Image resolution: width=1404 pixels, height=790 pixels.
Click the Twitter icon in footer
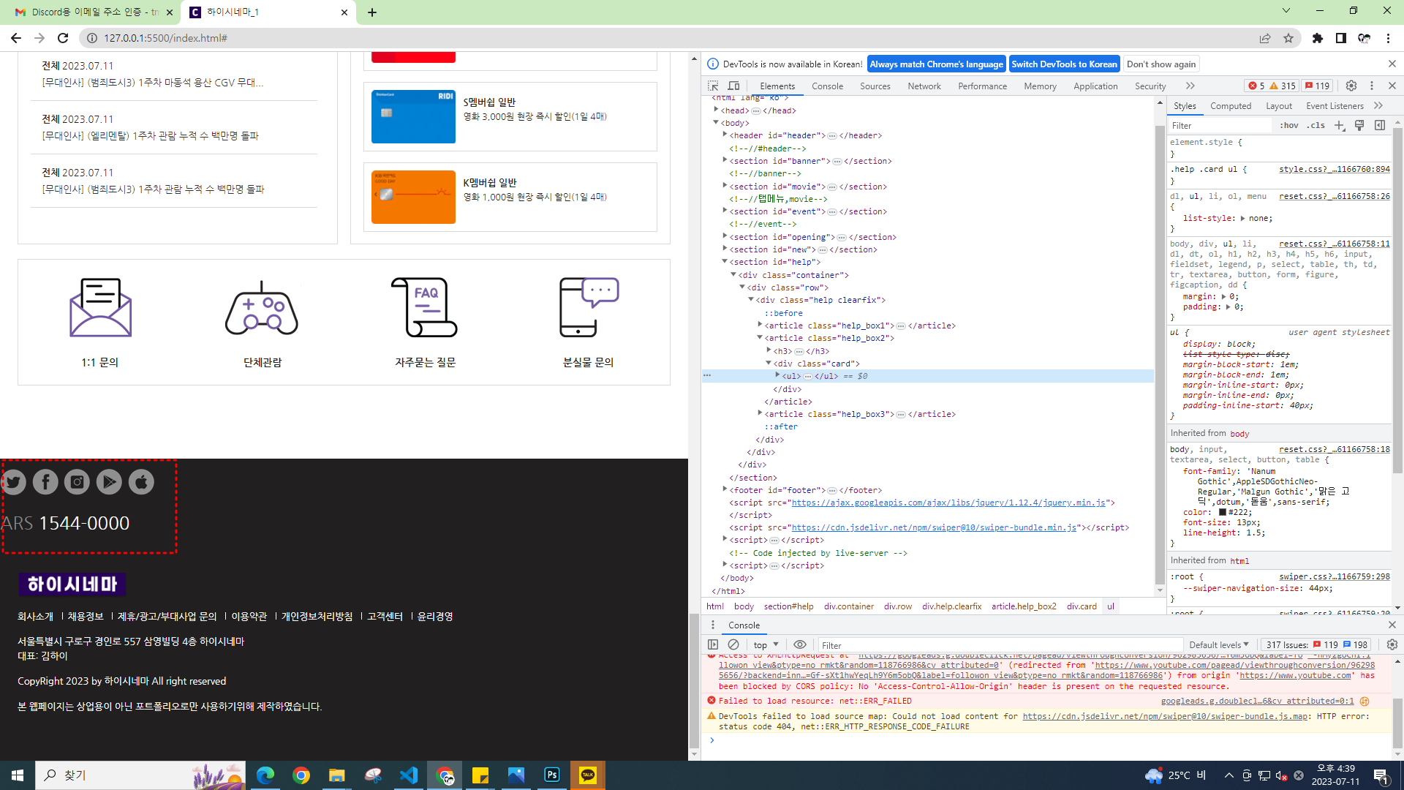point(13,482)
